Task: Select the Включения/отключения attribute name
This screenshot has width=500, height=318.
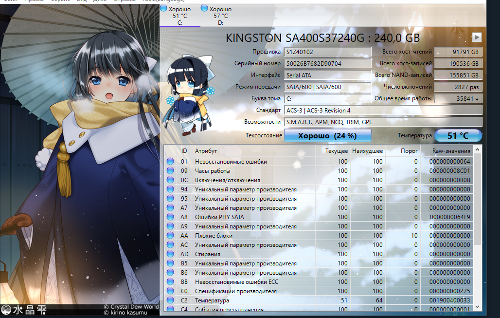Action: [x=227, y=180]
